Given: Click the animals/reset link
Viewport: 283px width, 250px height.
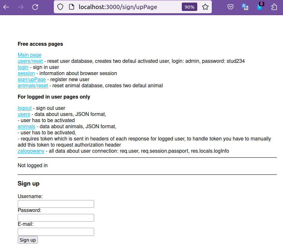Looking at the screenshot, I should (33, 86).
